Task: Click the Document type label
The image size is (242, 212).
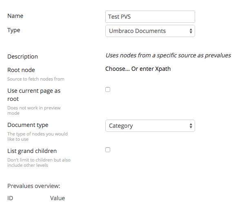Action: [28, 125]
